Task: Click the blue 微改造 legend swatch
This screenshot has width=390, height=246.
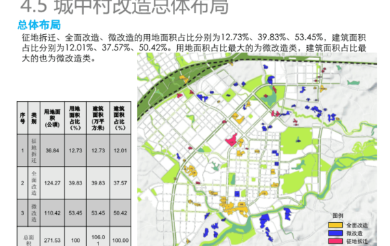Action: [335, 233]
